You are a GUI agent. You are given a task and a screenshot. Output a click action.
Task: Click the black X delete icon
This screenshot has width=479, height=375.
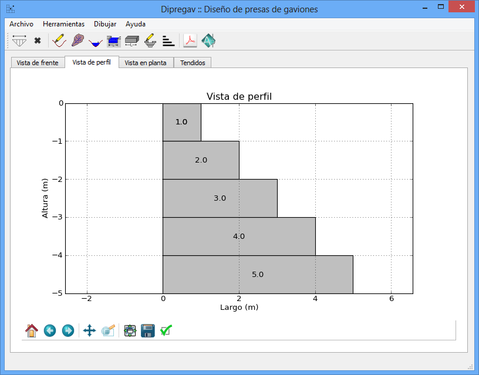point(38,40)
